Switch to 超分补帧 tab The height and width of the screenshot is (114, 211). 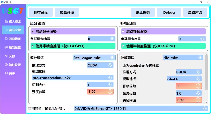[13, 30]
